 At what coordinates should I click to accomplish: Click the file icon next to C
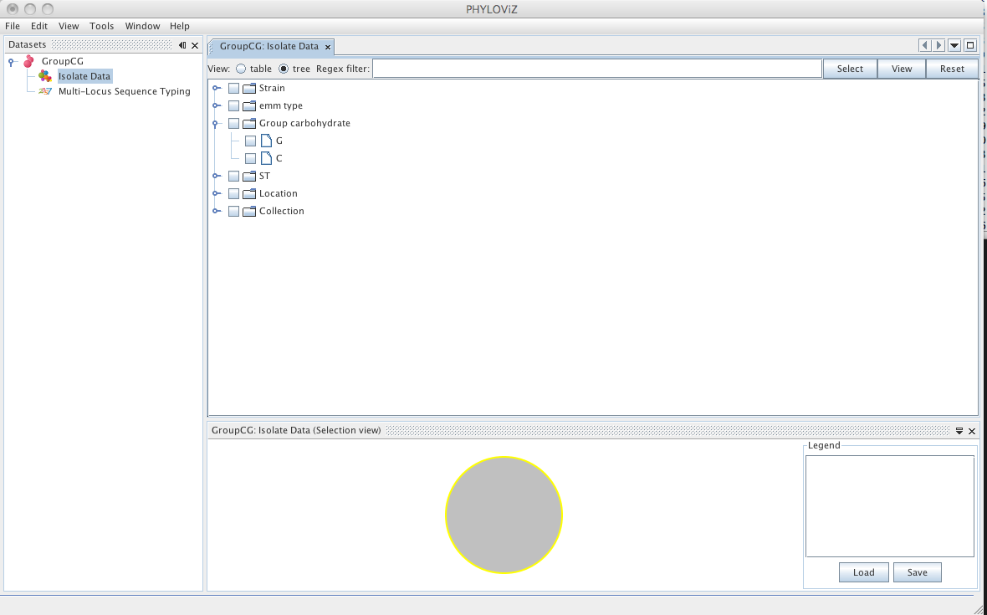pyautogui.click(x=266, y=159)
